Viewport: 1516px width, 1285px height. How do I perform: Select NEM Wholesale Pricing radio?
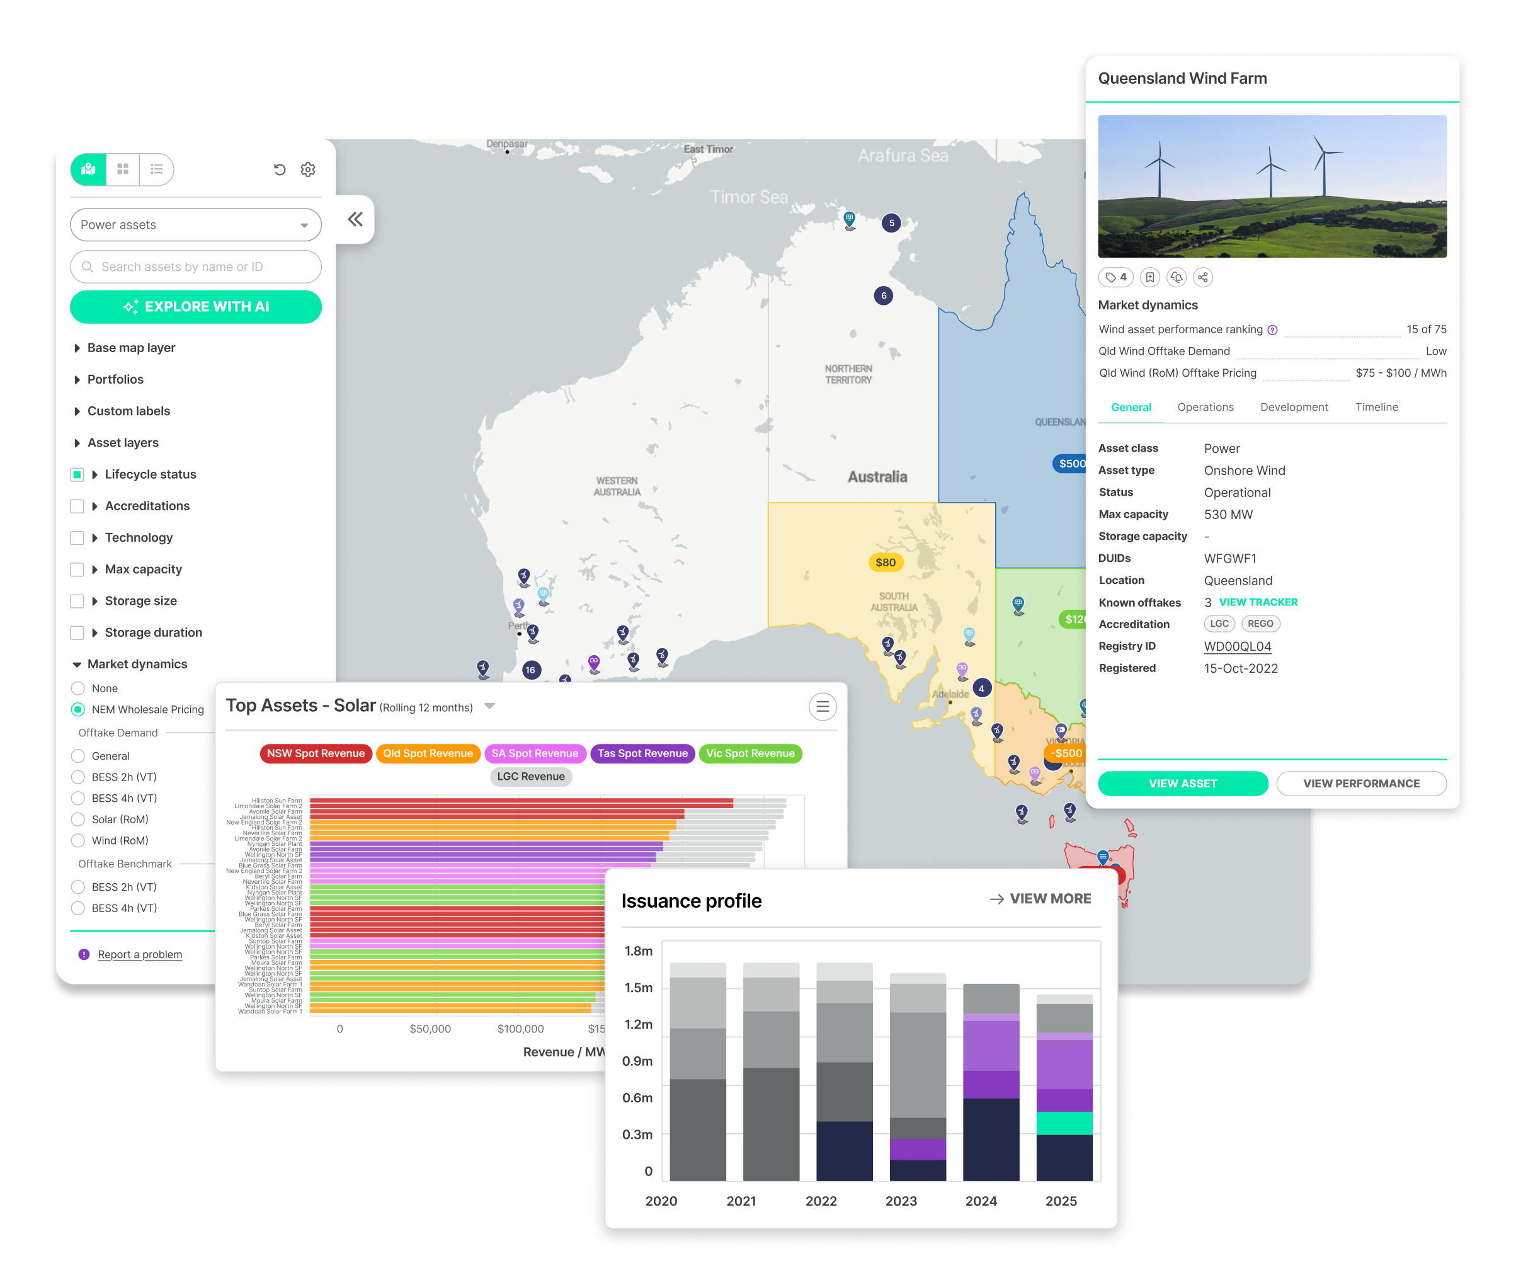(x=78, y=709)
